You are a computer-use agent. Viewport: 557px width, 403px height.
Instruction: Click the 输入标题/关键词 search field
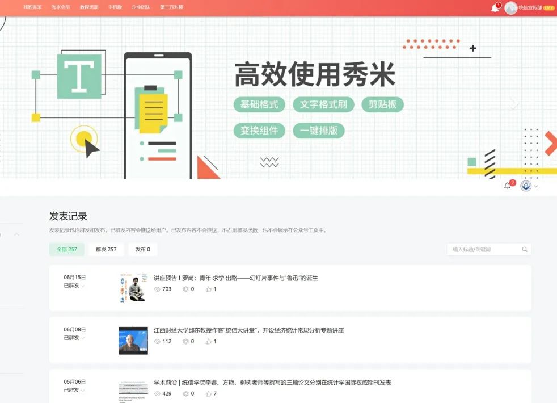point(482,249)
